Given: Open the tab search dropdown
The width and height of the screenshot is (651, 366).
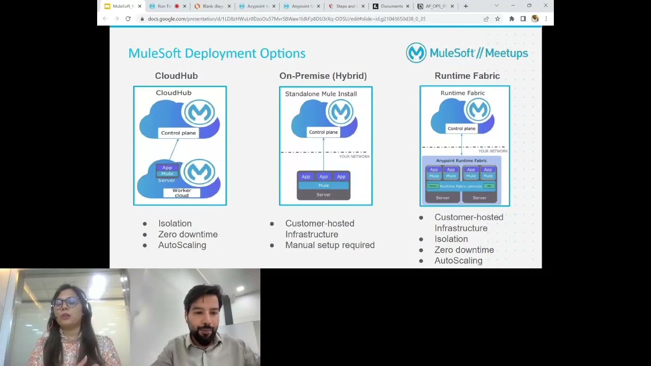Looking at the screenshot, I should coord(496,6).
